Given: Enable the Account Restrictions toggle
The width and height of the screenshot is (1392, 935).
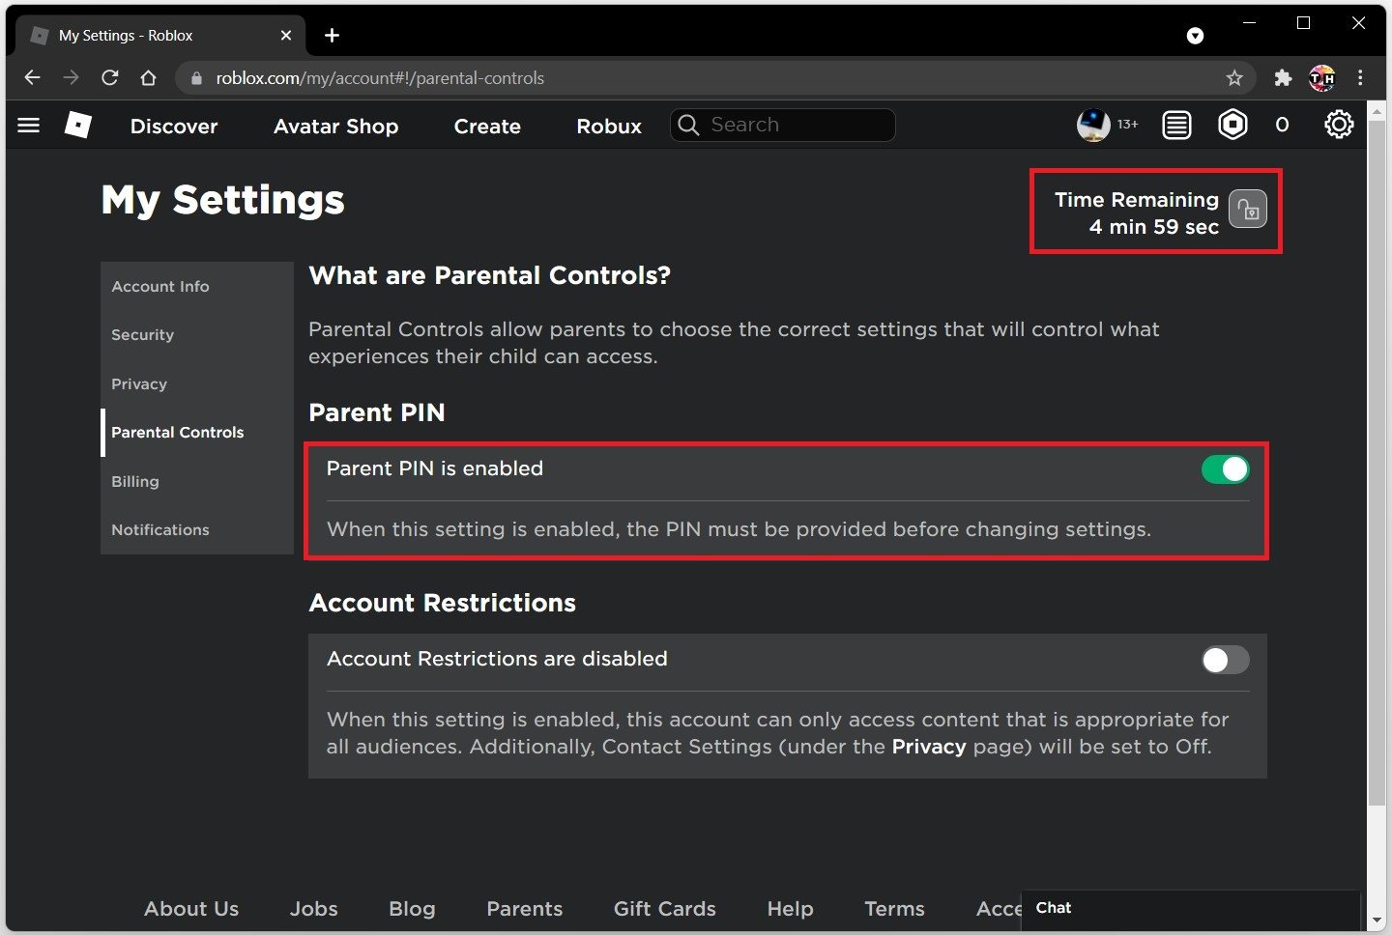Looking at the screenshot, I should pos(1225,660).
